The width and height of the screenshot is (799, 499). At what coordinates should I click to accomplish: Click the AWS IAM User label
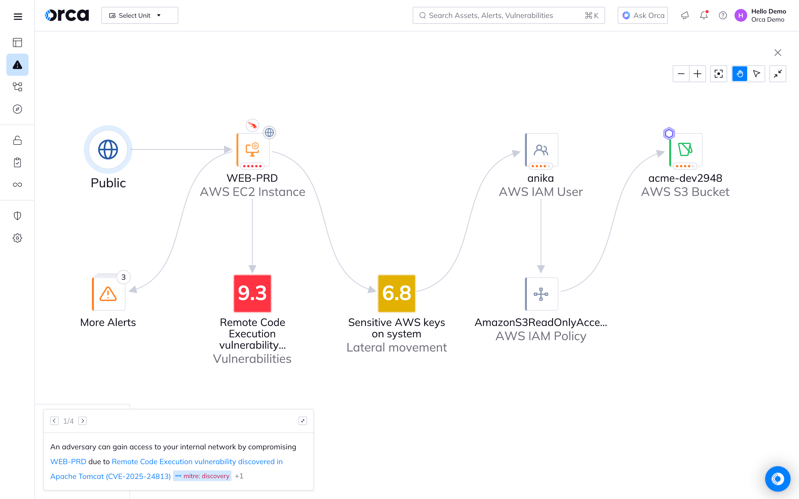pyautogui.click(x=541, y=192)
